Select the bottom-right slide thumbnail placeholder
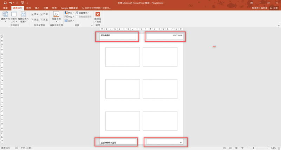This screenshot has width=281, height=150. (160, 121)
